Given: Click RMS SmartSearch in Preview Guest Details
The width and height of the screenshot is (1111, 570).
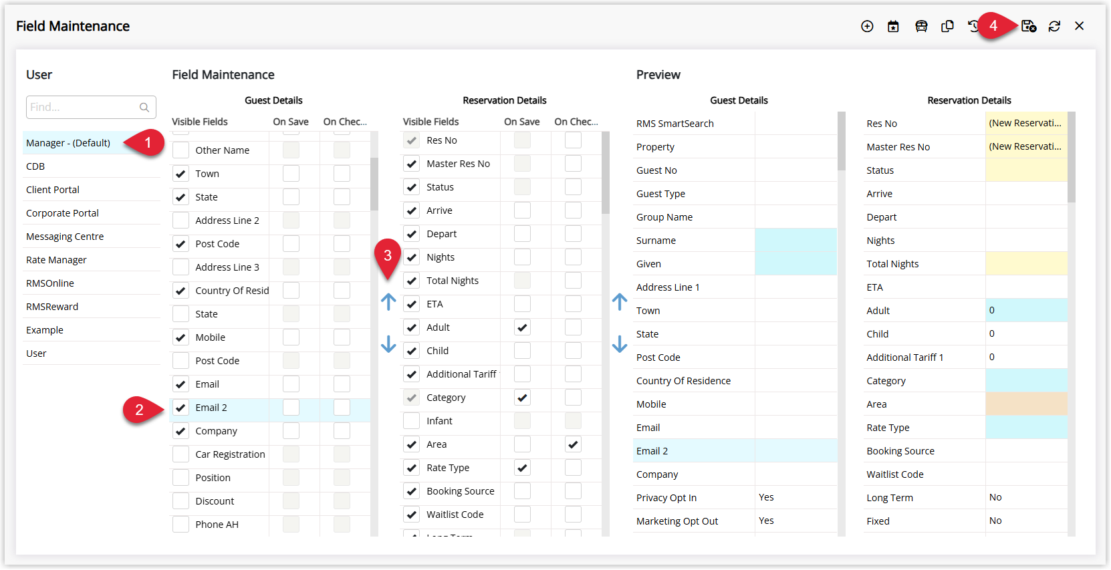Looking at the screenshot, I should tap(675, 124).
